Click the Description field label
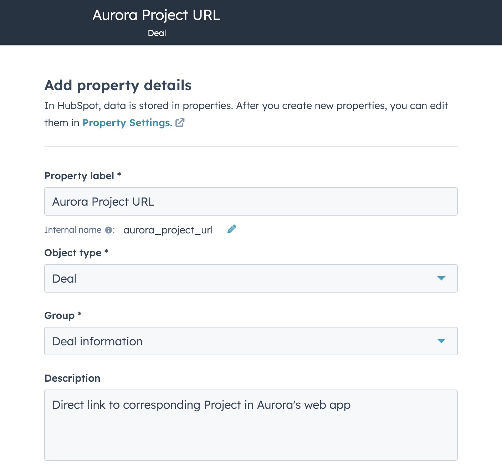 72,378
